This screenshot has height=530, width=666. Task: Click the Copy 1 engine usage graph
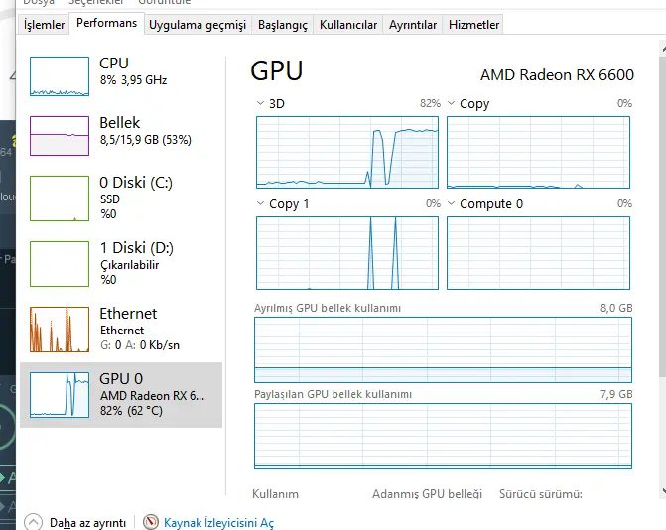tap(347, 253)
